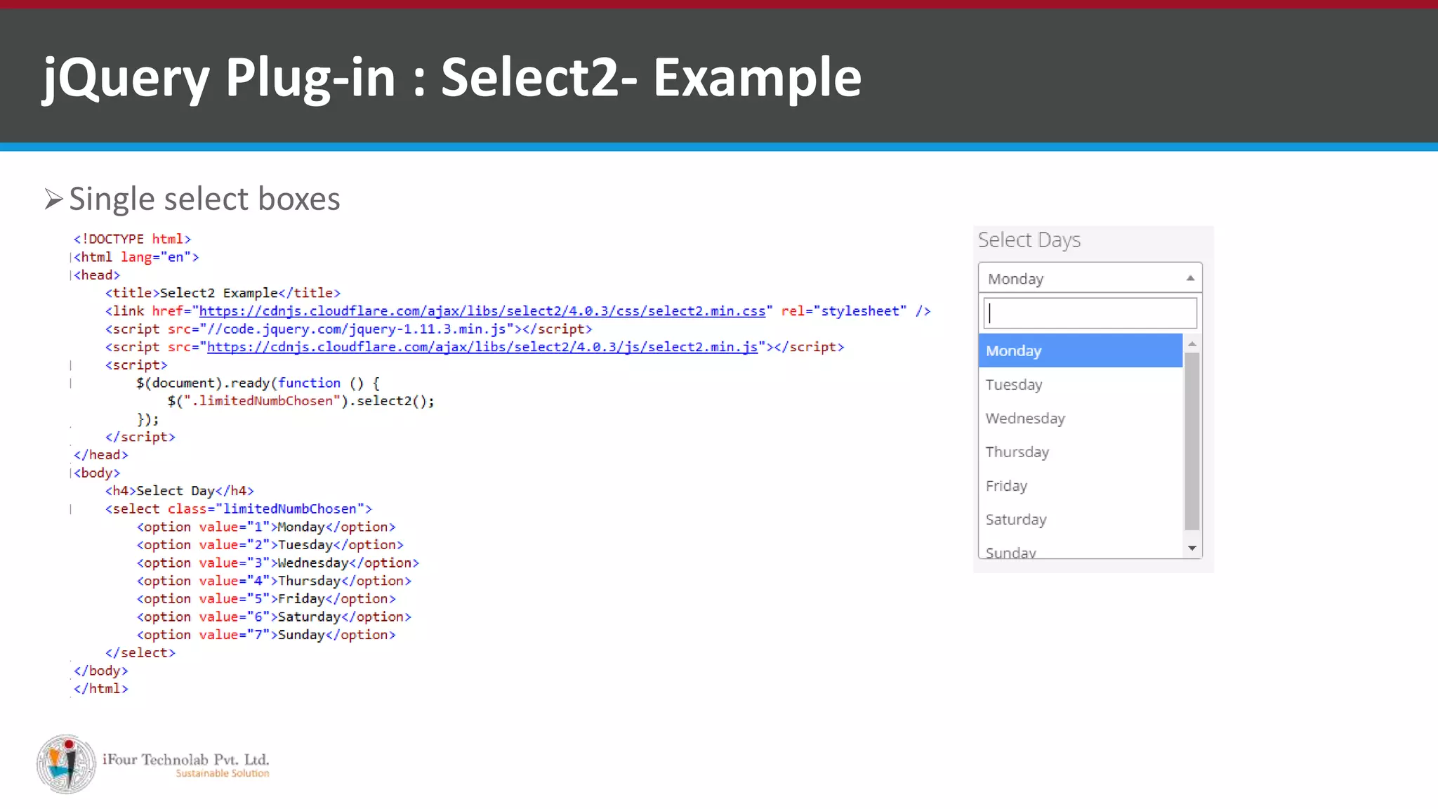
Task: Click the '<!DOCTYPE html>' code line
Action: click(x=132, y=239)
